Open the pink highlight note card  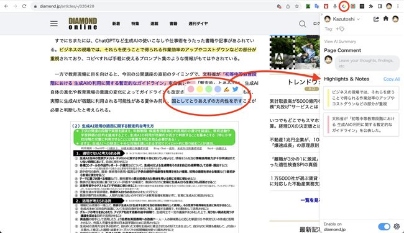pos(361,125)
